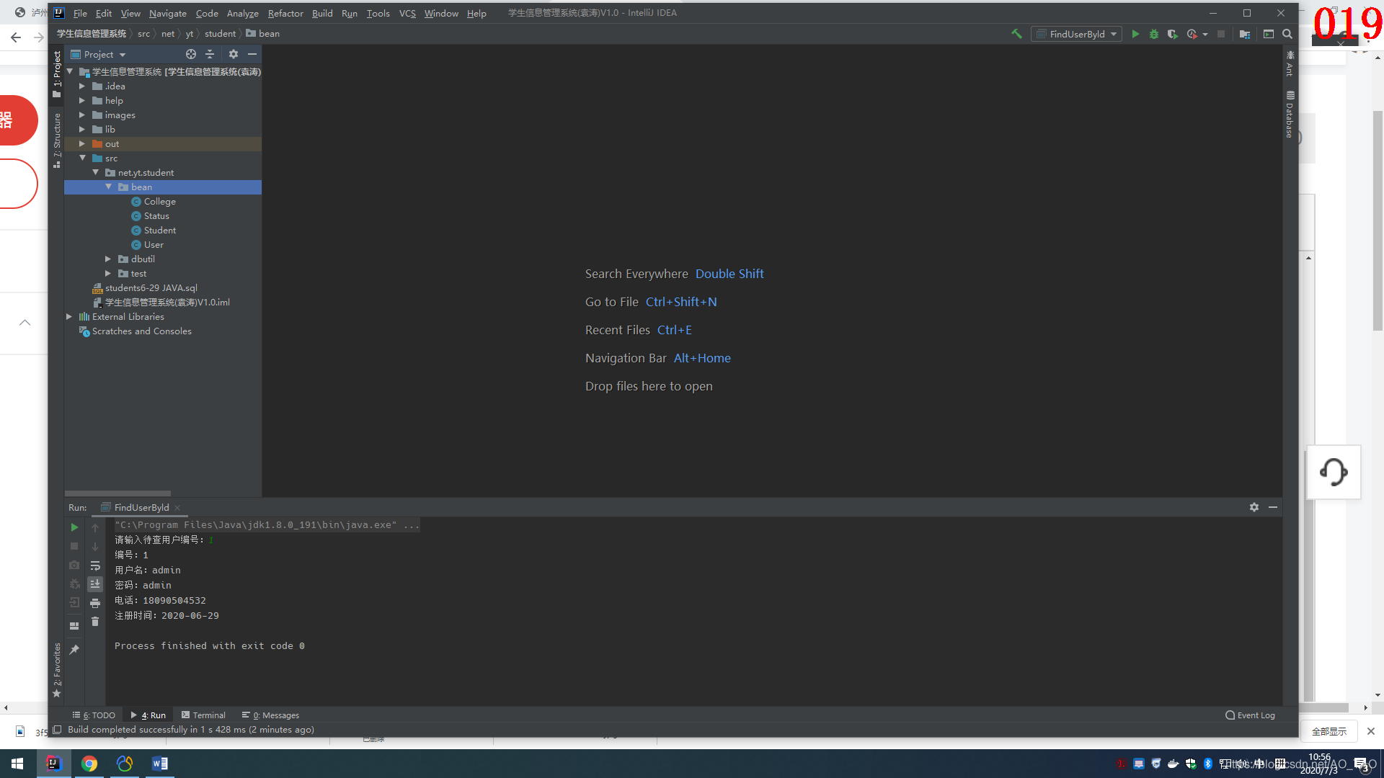
Task: Collapse the src folder
Action: (82, 158)
